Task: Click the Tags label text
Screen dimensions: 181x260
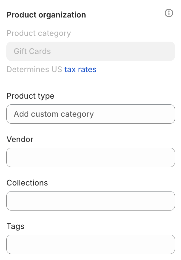Action: coord(15,226)
